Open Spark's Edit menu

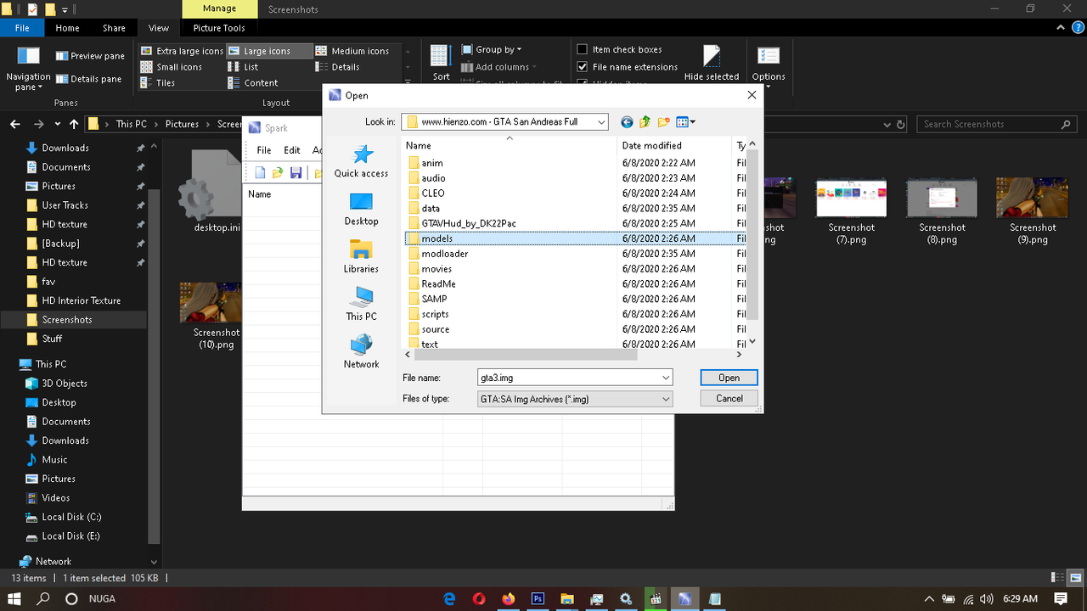(292, 150)
